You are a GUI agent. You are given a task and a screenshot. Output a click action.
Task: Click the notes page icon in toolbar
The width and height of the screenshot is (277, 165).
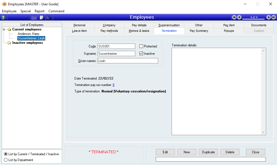41,17
